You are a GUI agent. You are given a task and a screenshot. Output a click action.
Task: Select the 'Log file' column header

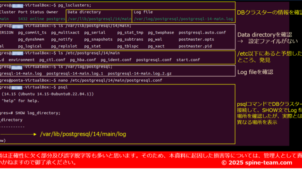click(143, 12)
